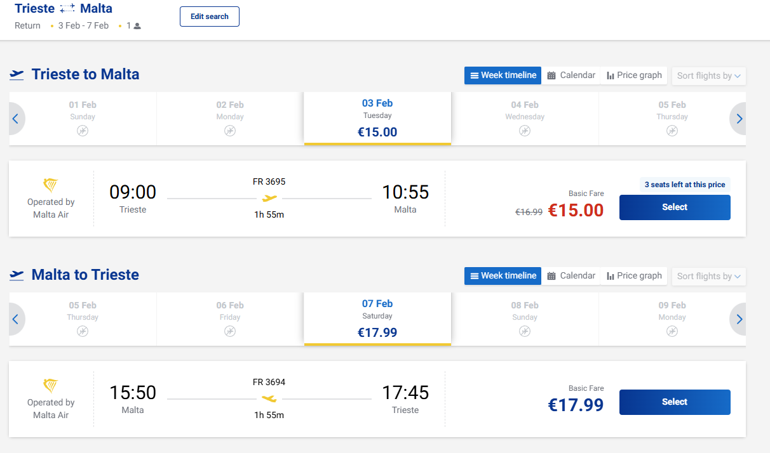Select 07 Feb Saturday date tab
Viewport: 770px width, 453px height.
click(377, 318)
